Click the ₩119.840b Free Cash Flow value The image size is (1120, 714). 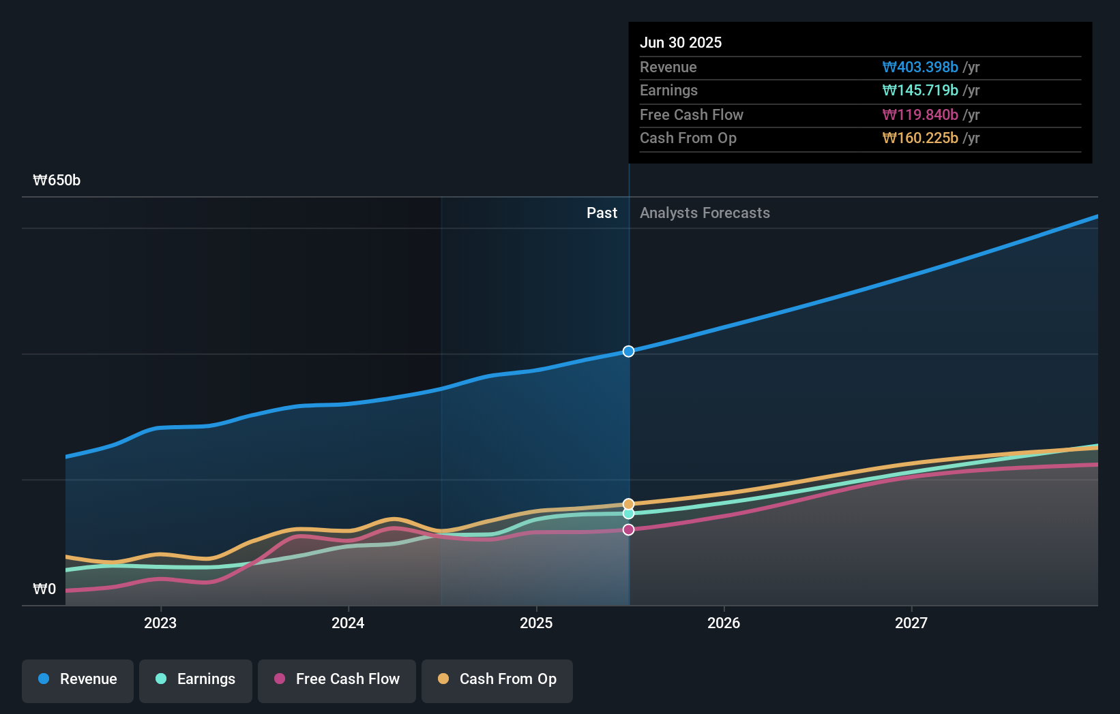click(x=919, y=114)
